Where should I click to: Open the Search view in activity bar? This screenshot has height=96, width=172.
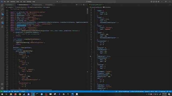[x=2, y=10]
